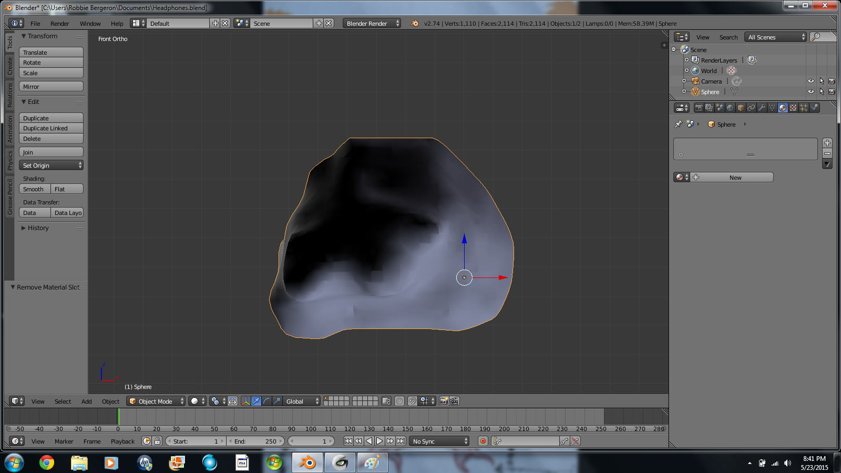The image size is (841, 473).
Task: Set shading to Smooth
Action: click(35, 189)
